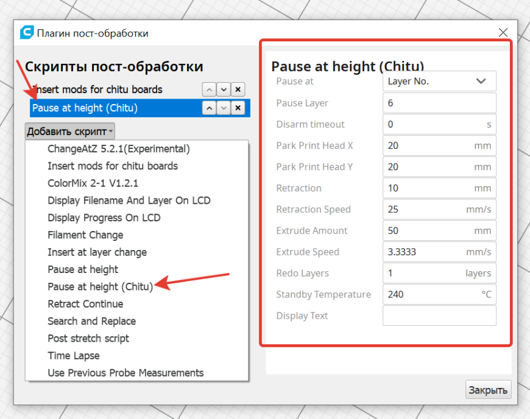
Task: Close the post-processing plugin window with X
Action: (503, 33)
